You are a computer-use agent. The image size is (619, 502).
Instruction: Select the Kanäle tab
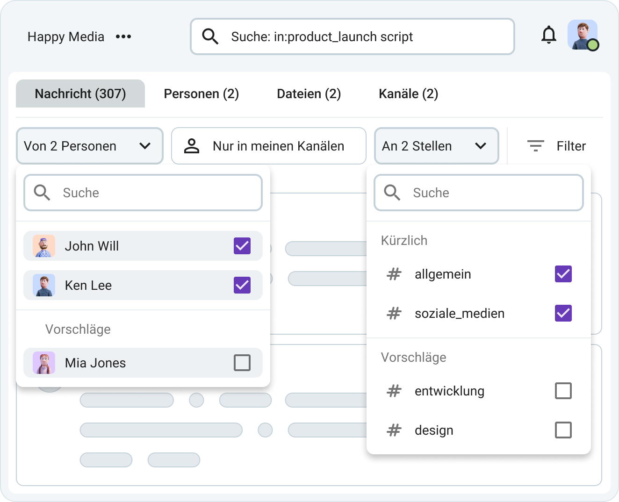click(x=408, y=93)
